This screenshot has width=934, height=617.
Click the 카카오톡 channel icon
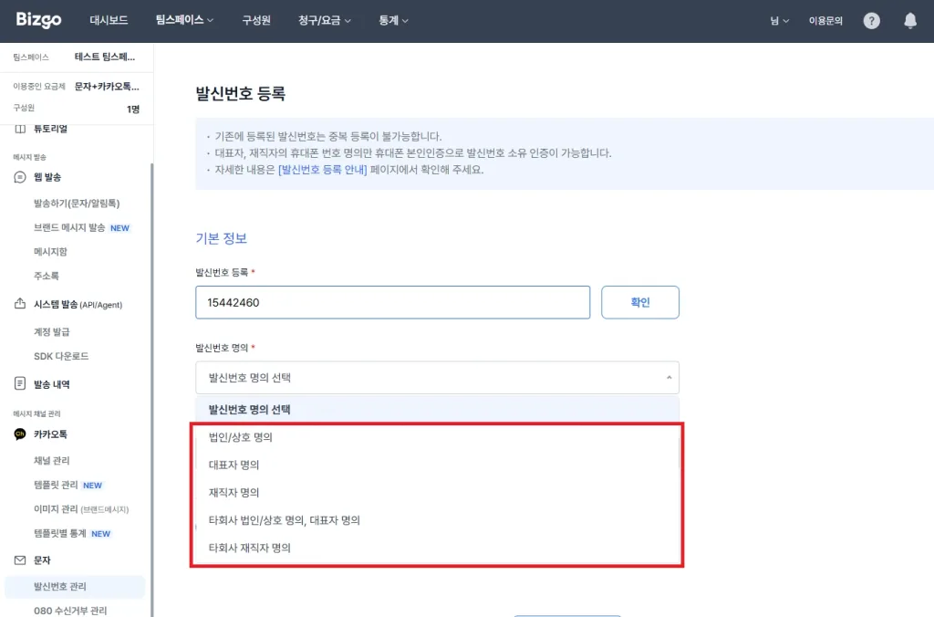pos(20,434)
